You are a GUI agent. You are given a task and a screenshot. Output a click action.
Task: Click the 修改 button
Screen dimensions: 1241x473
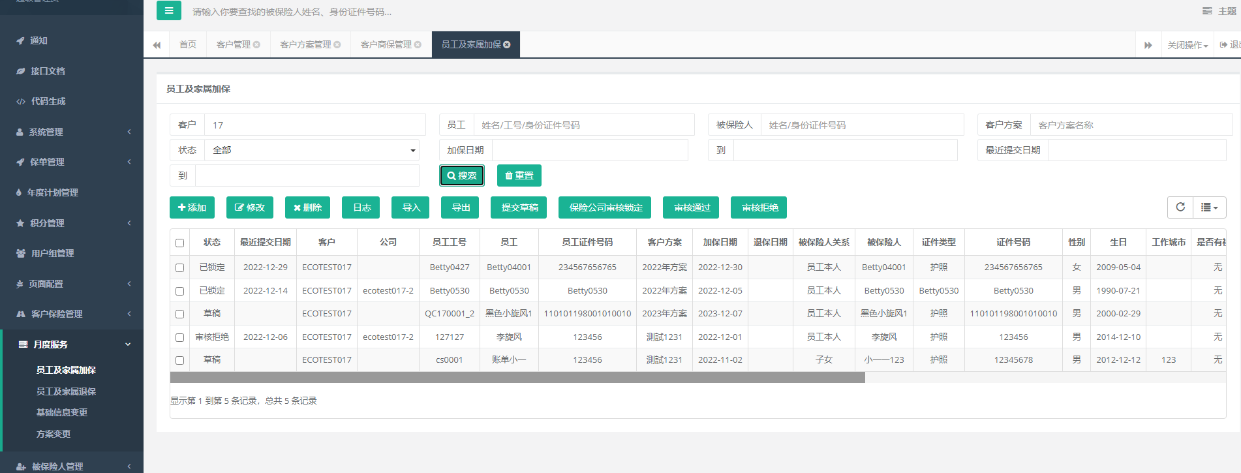click(x=250, y=207)
